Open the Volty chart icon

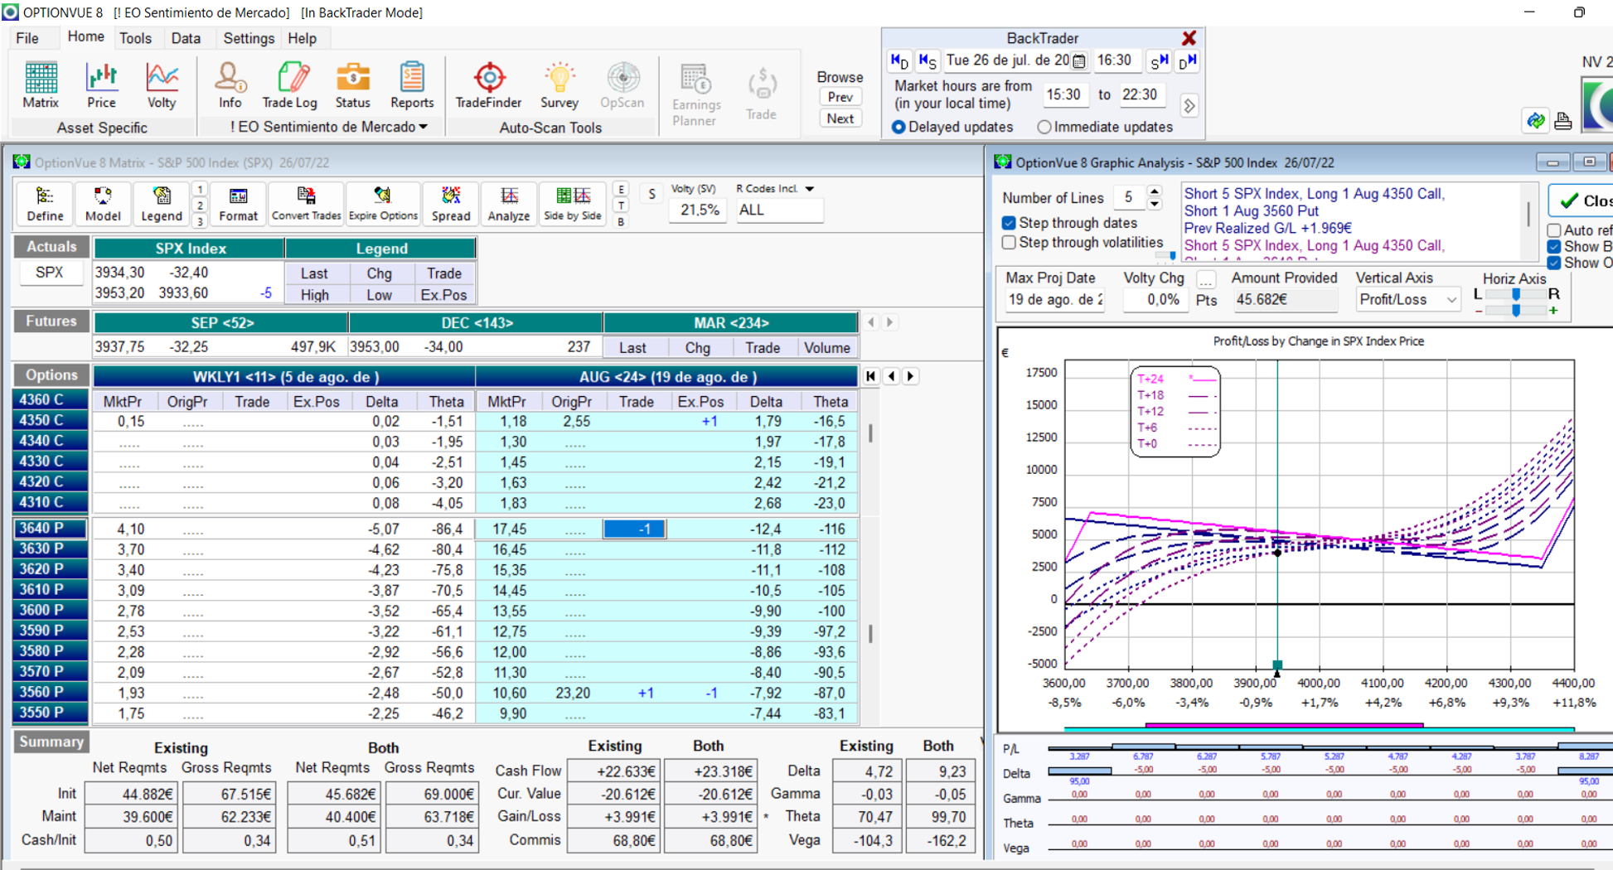(x=162, y=85)
